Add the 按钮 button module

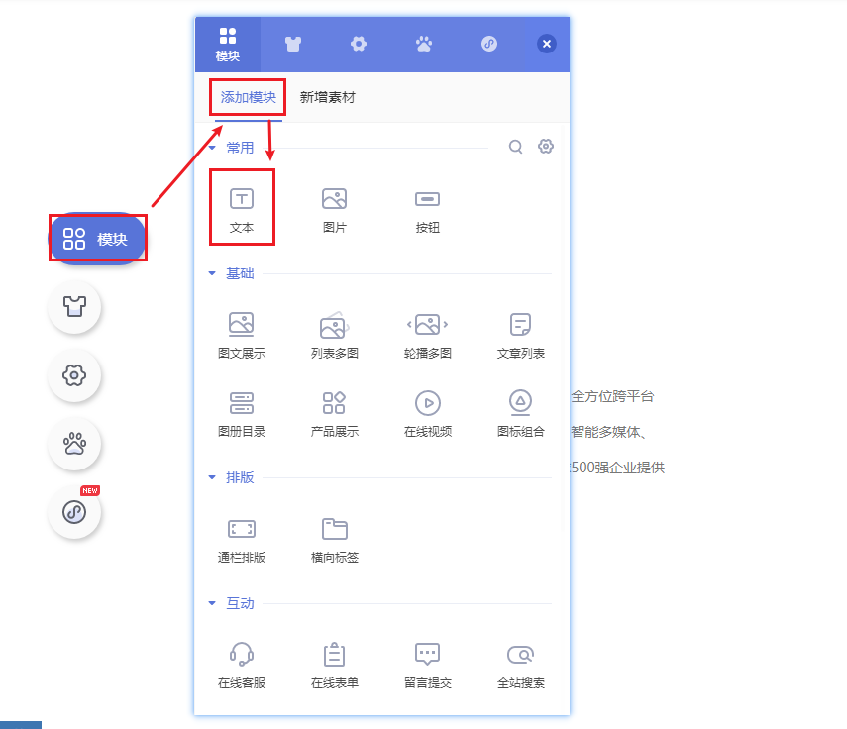(427, 211)
